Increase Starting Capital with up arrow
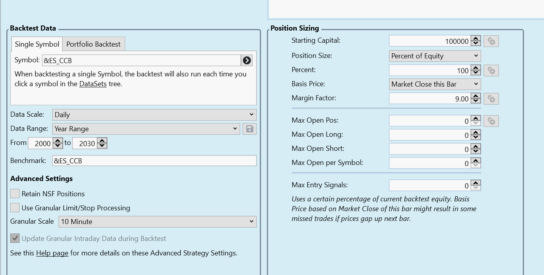 (476, 39)
